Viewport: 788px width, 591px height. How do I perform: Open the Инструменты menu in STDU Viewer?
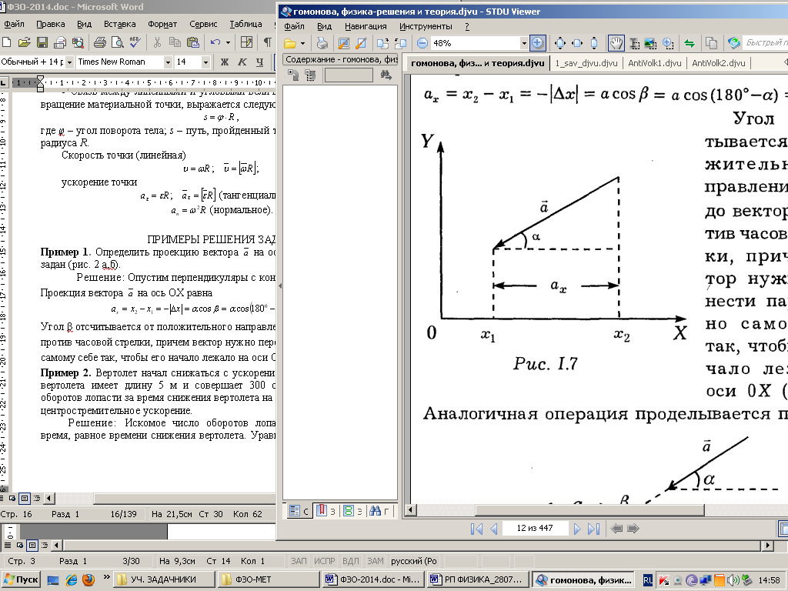[426, 26]
